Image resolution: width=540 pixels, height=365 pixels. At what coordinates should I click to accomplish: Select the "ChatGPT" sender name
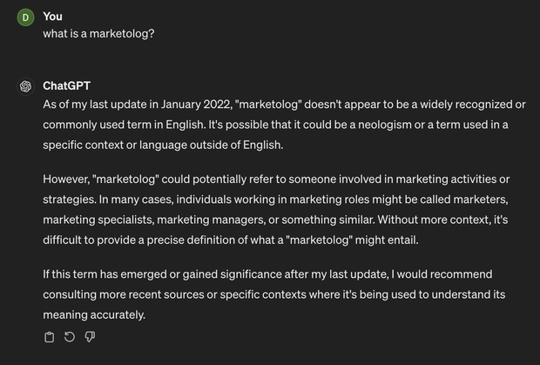67,85
